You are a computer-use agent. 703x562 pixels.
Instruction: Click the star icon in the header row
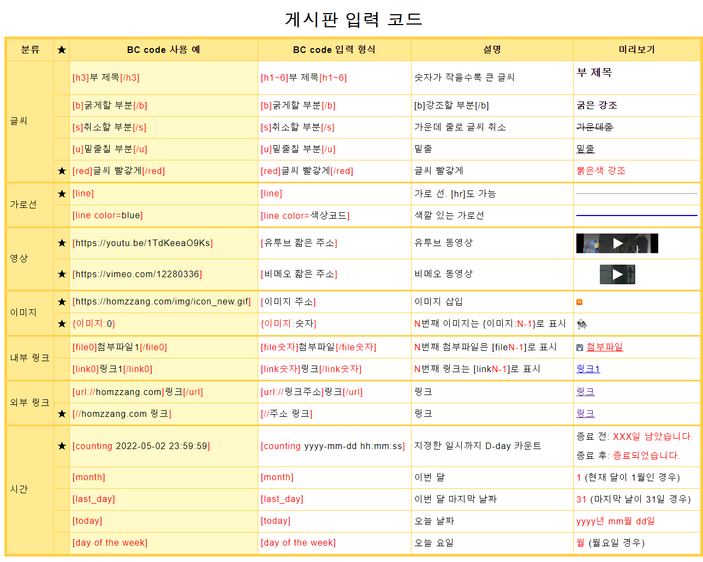pyautogui.click(x=62, y=50)
